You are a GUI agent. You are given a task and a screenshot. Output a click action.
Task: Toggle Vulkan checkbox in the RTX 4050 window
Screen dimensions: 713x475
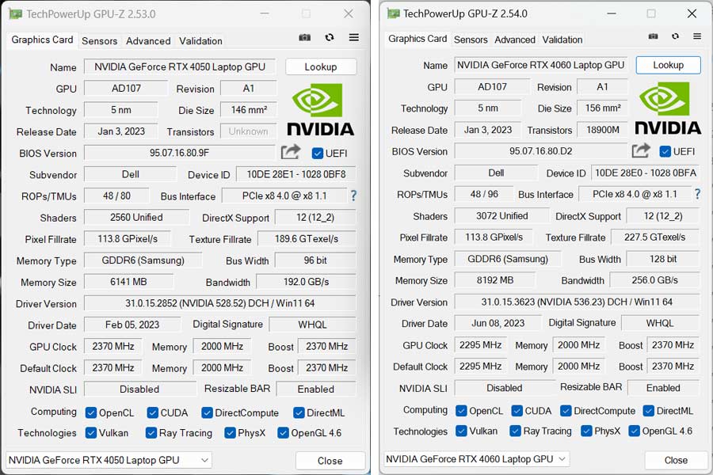[x=91, y=433]
